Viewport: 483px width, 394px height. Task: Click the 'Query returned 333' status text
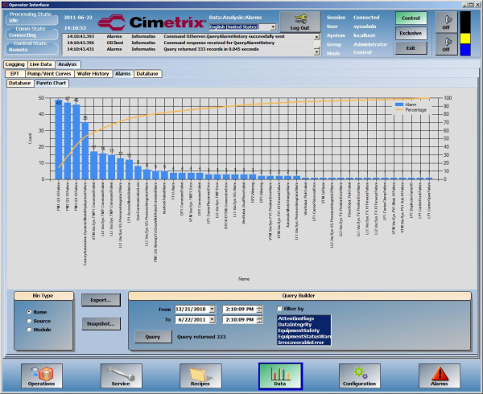click(201, 337)
